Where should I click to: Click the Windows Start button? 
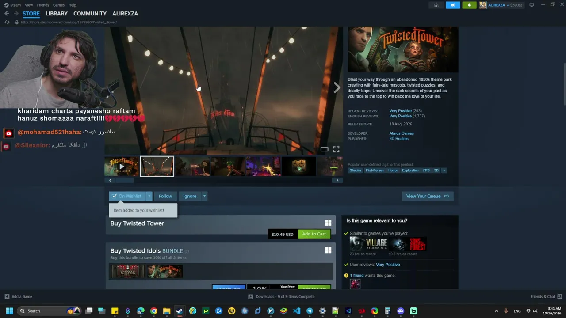pos(9,311)
